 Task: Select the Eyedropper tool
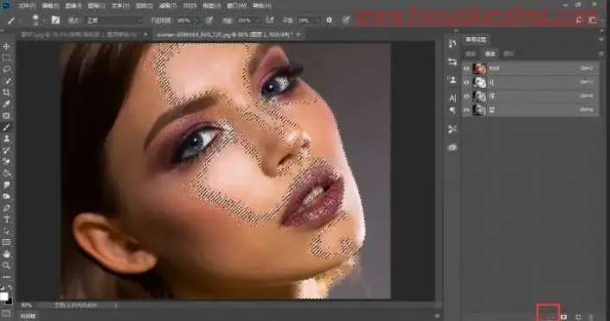pyautogui.click(x=7, y=104)
